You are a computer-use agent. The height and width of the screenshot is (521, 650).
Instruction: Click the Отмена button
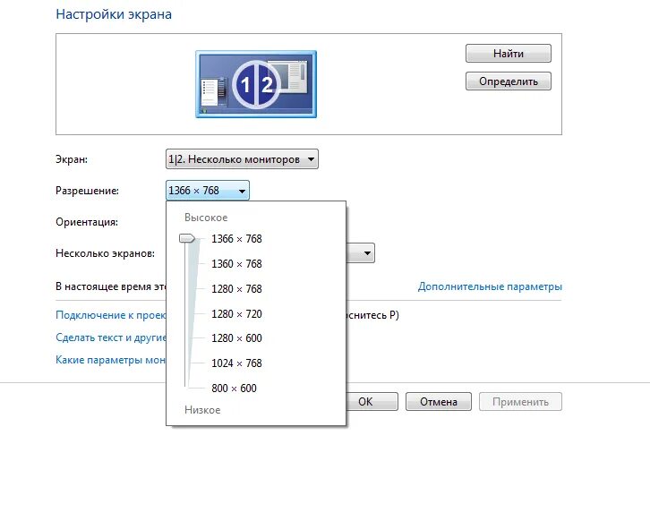(x=439, y=402)
